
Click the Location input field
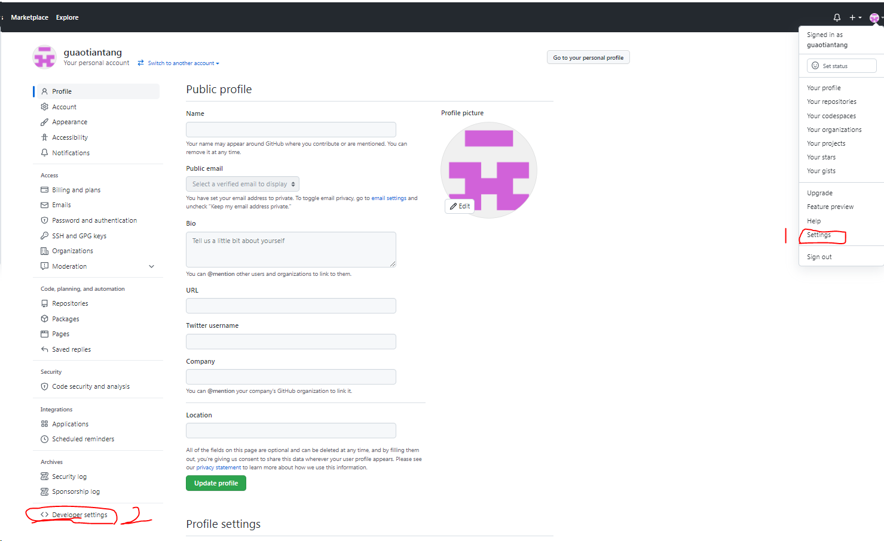(x=291, y=431)
